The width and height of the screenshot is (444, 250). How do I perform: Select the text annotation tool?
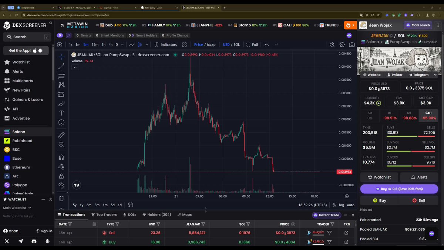[x=61, y=113]
